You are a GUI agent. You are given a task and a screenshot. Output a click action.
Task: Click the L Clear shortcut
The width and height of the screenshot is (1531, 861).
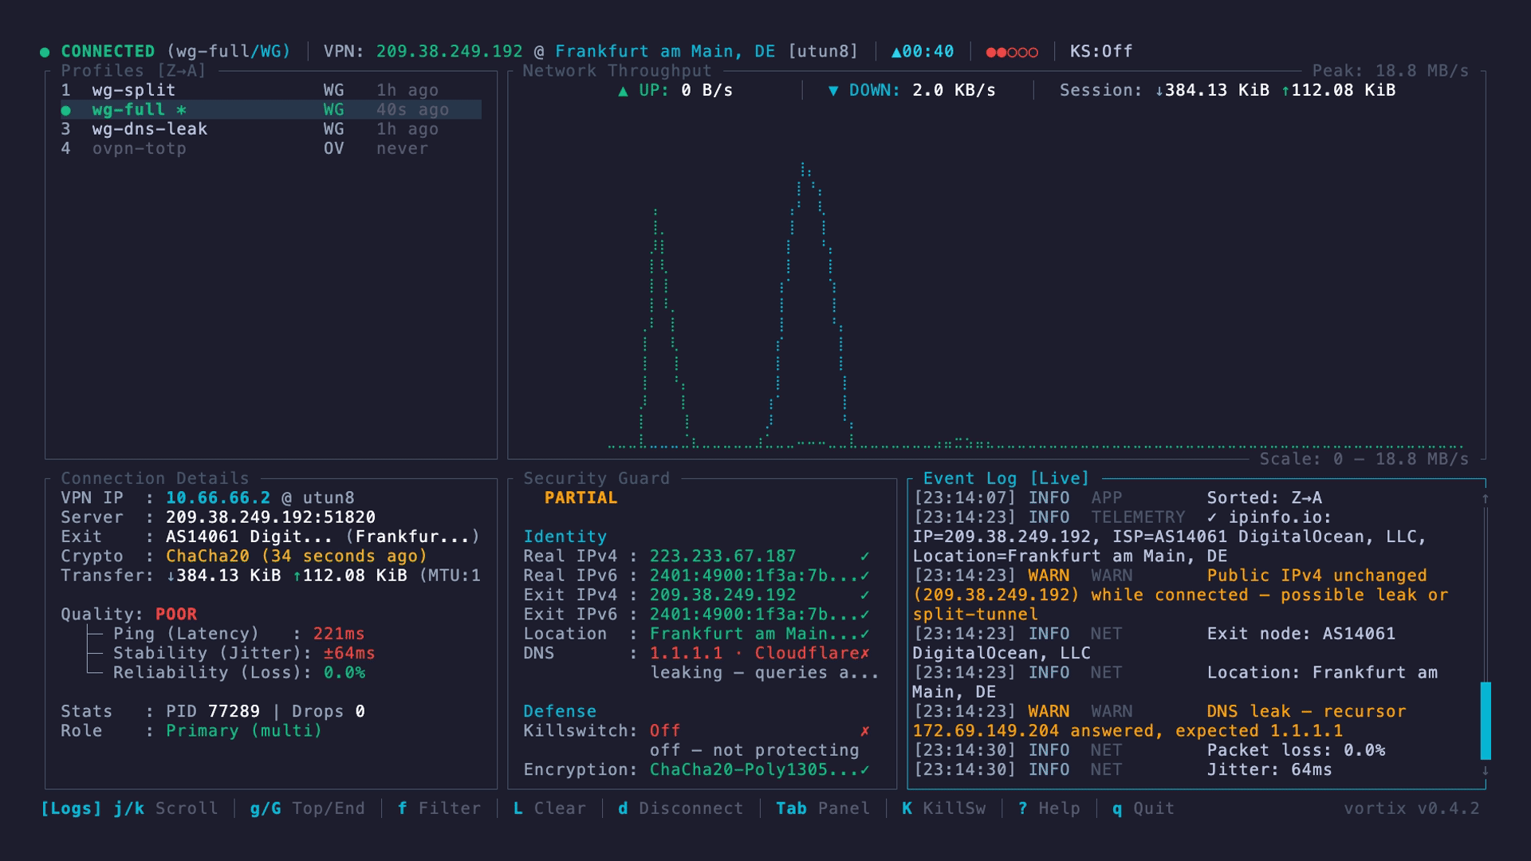(549, 808)
